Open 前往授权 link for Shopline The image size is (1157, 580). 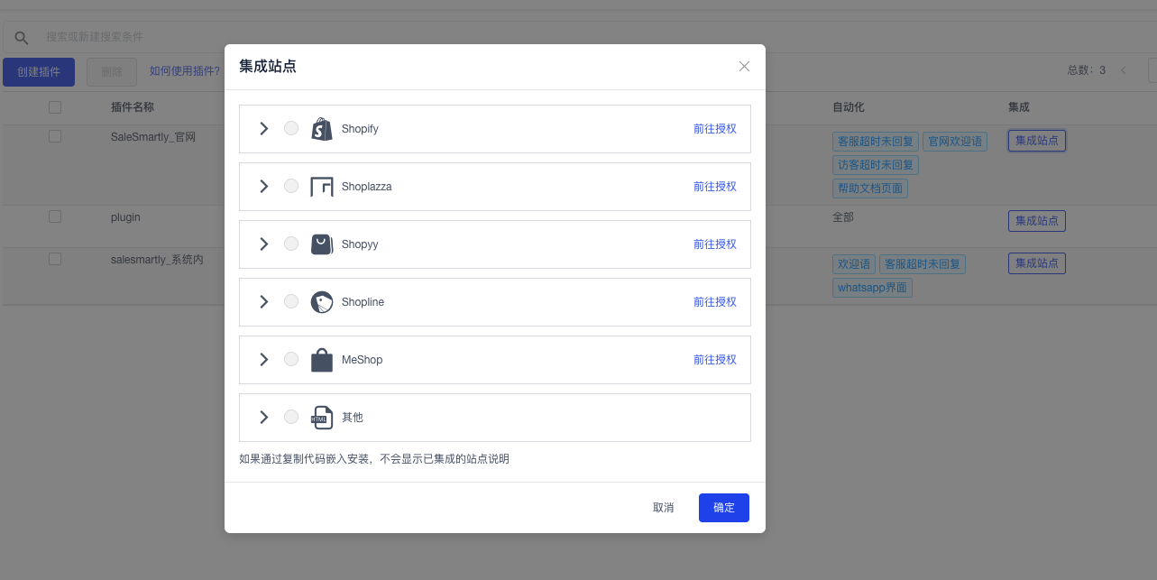click(715, 302)
